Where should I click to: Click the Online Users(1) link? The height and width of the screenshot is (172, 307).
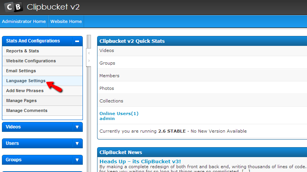(x=119, y=114)
